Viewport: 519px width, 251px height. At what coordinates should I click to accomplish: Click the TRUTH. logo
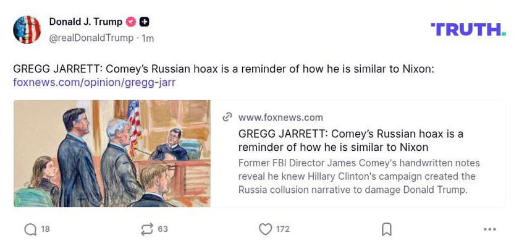pos(468,29)
